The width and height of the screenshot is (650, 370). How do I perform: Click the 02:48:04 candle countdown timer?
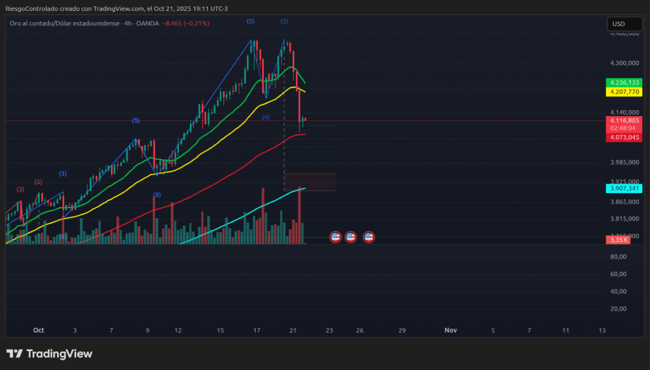pos(624,129)
